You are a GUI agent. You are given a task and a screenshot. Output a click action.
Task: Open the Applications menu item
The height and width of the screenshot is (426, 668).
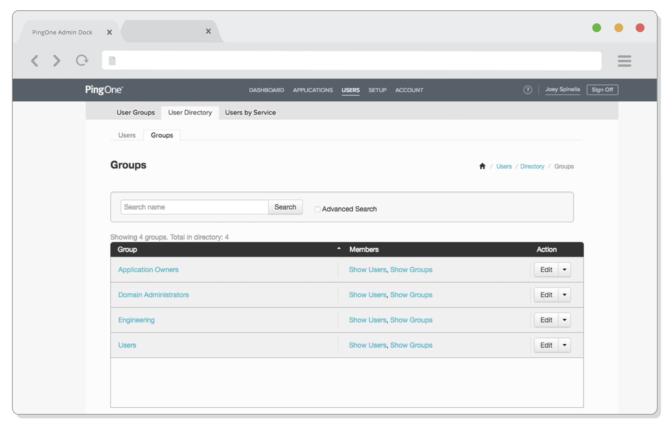tap(313, 90)
